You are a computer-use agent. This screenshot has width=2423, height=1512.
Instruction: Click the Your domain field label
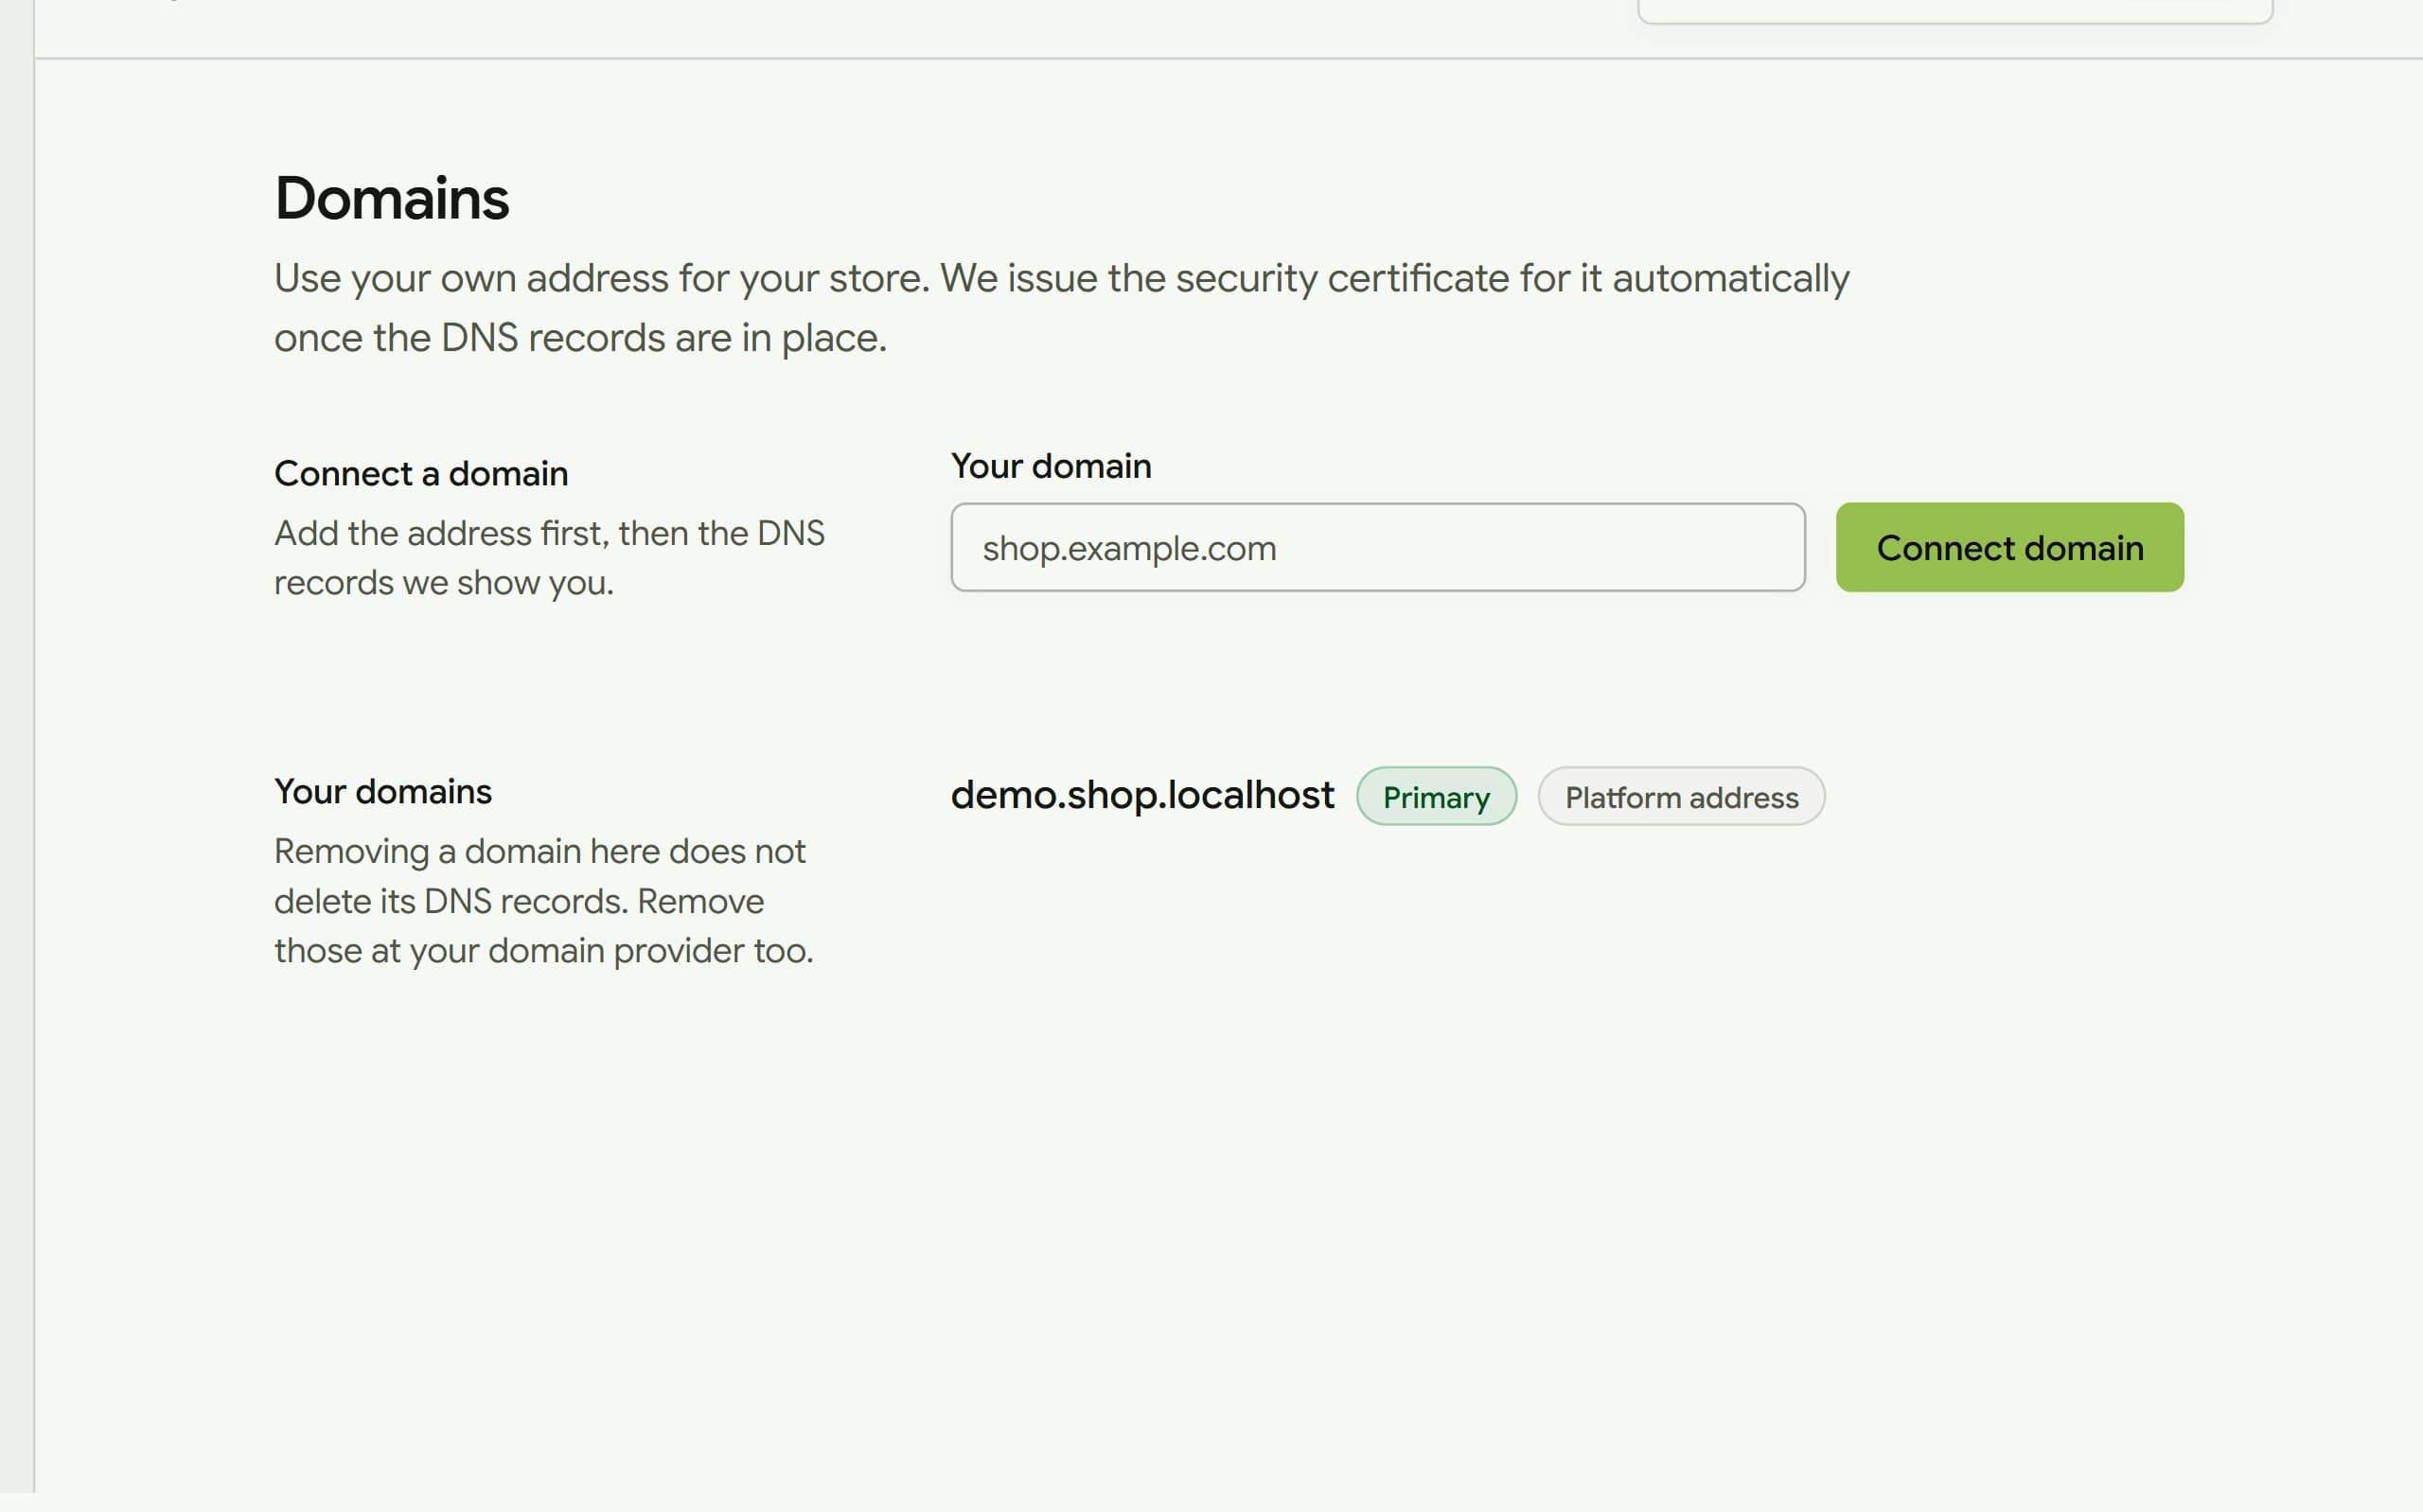coord(1051,466)
